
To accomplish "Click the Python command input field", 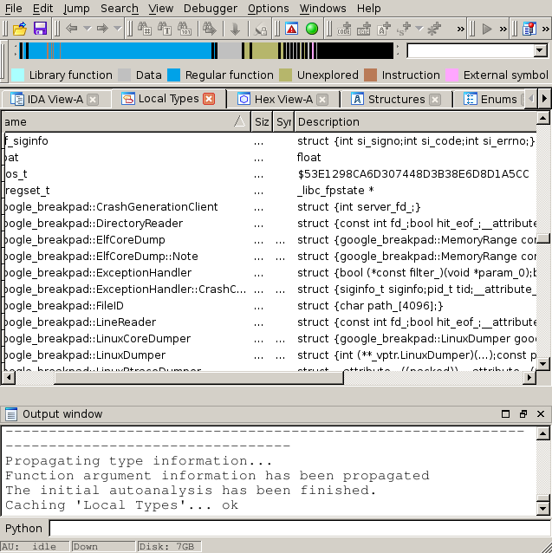I will coord(301,529).
